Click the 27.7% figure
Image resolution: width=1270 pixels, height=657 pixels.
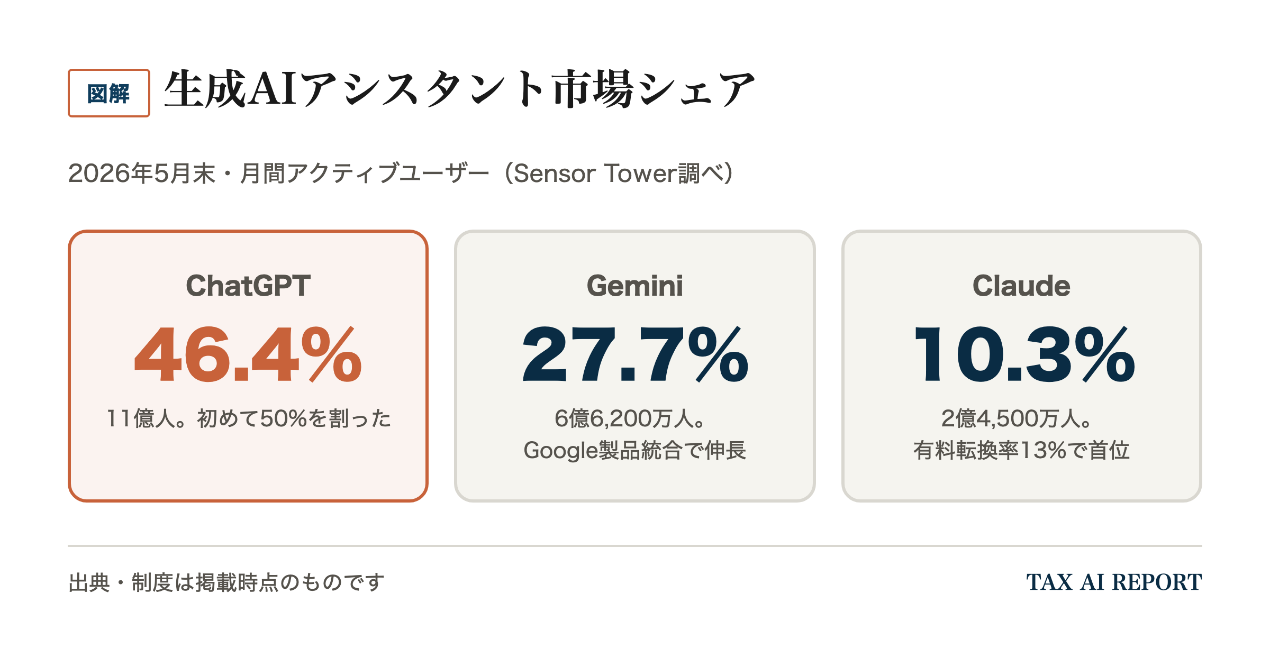(x=635, y=354)
